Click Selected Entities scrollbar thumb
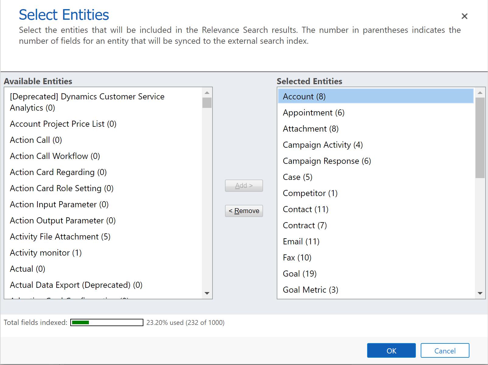Image resolution: width=488 pixels, height=365 pixels. tap(480, 138)
